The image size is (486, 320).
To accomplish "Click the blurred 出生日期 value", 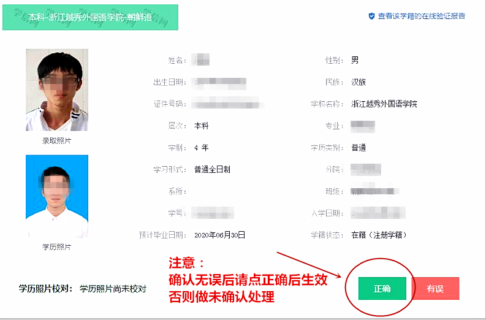I will click(x=219, y=82).
